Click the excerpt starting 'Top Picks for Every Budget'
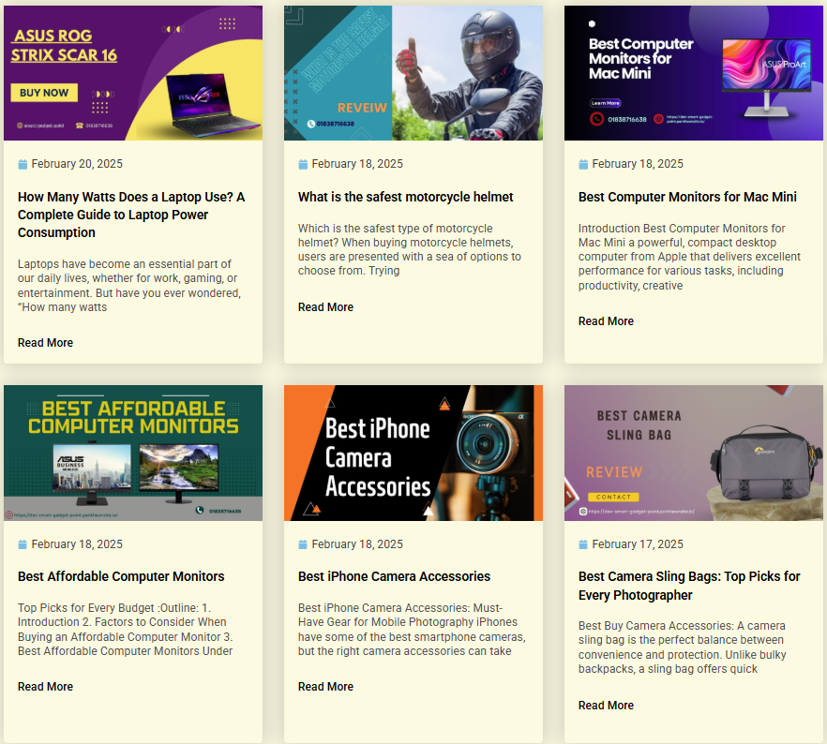Viewport: 827px width, 744px height. (126, 630)
